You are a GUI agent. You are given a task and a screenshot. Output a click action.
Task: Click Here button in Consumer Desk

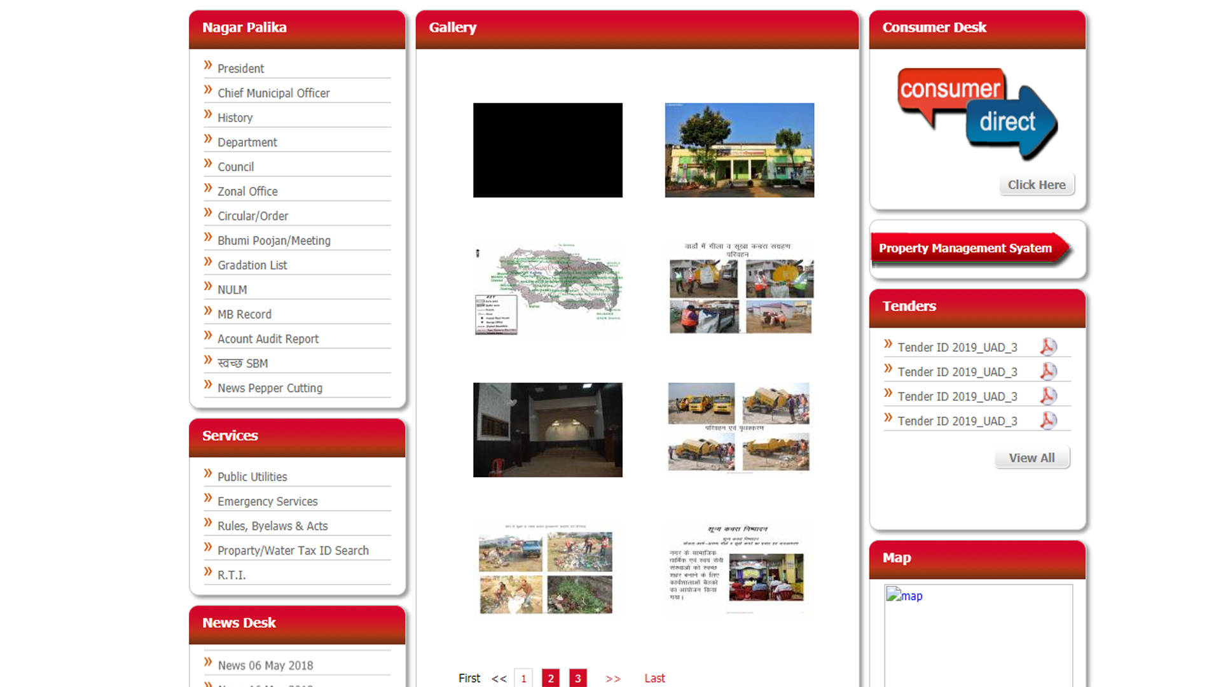coord(1037,185)
